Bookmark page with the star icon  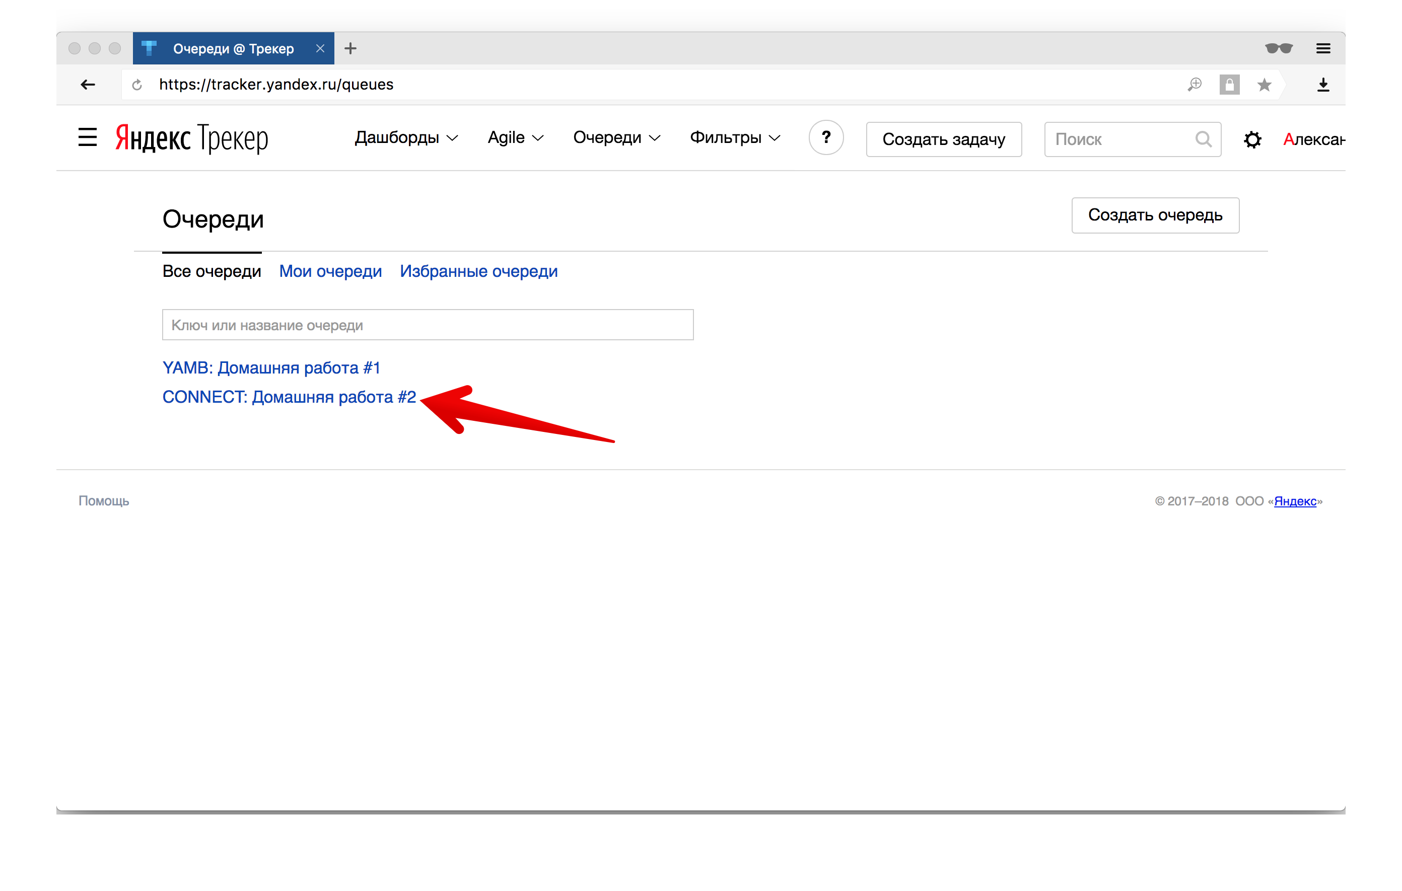tap(1264, 85)
